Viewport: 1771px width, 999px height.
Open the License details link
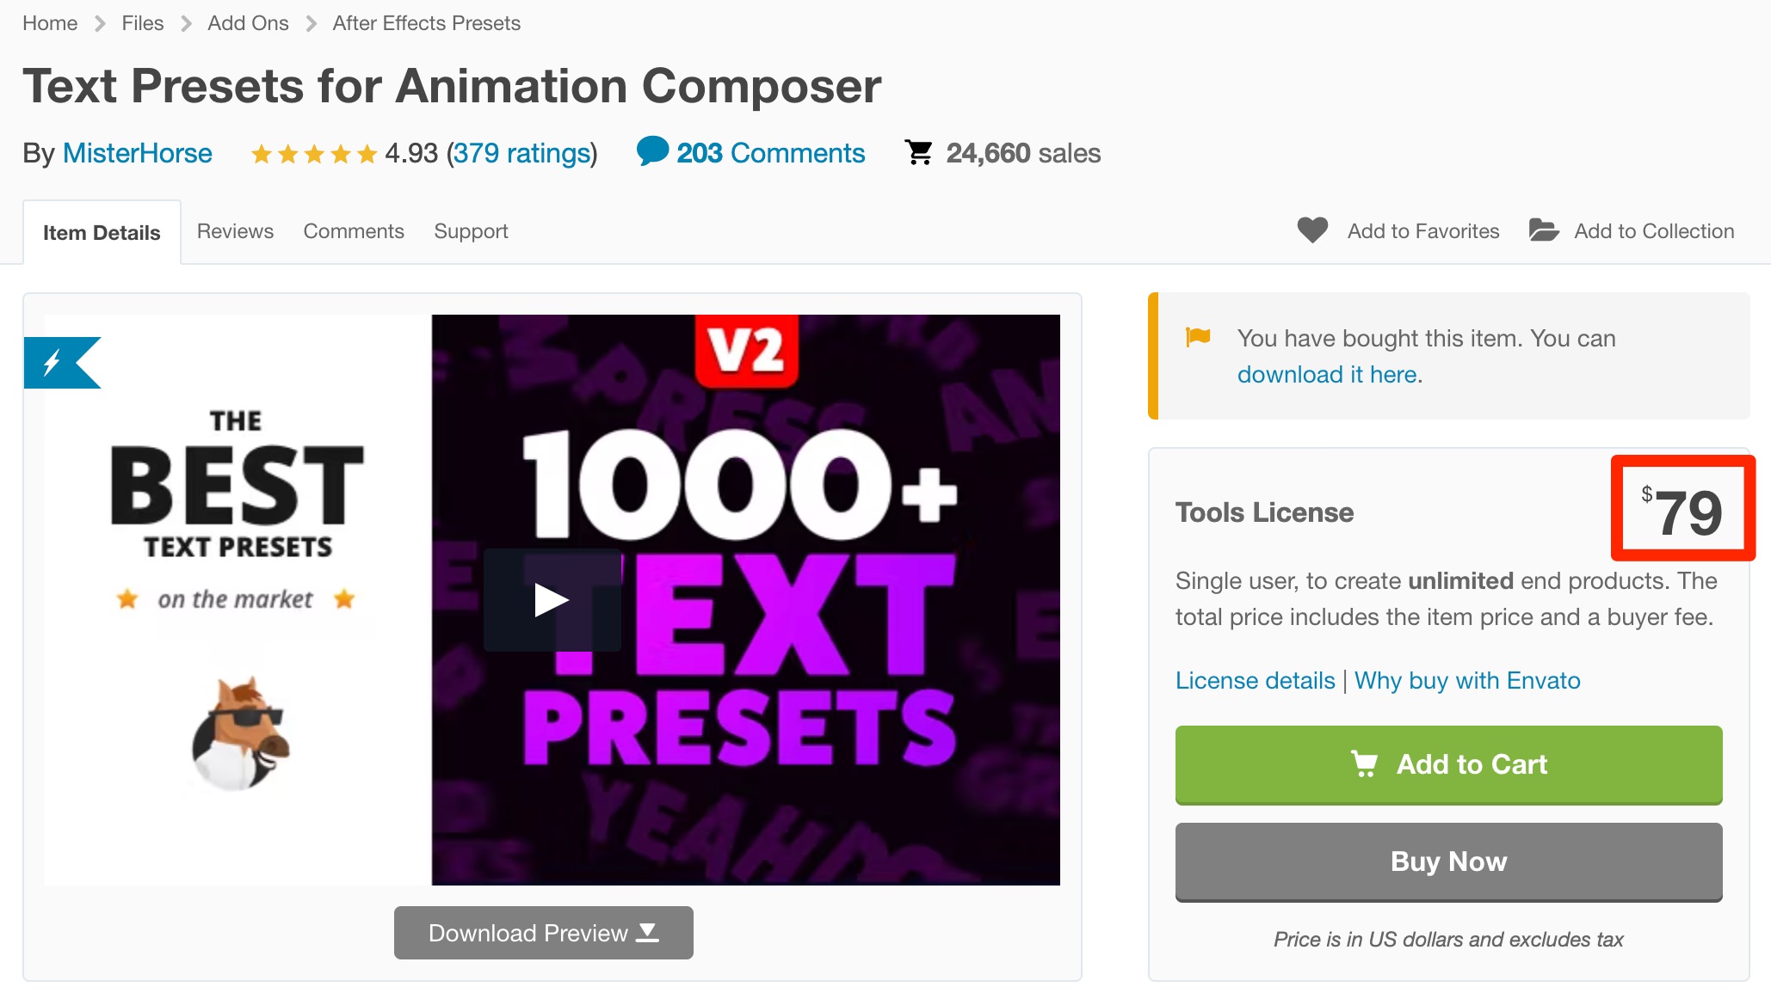point(1256,680)
